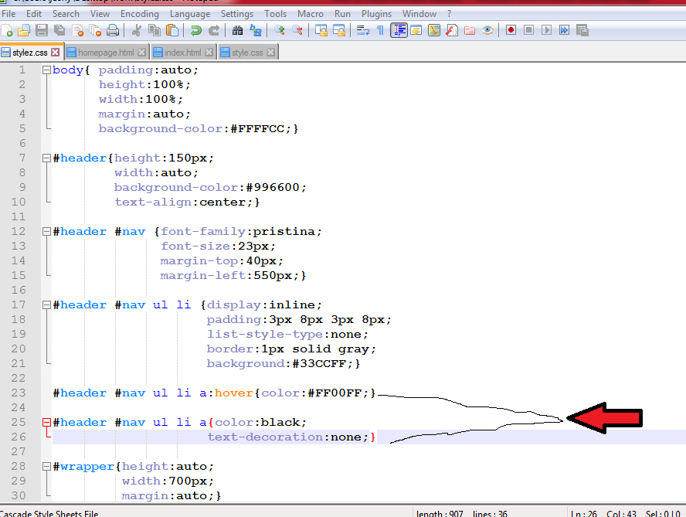This screenshot has height=517, width=686.
Task: Click the Cut scissors icon
Action: click(137, 31)
